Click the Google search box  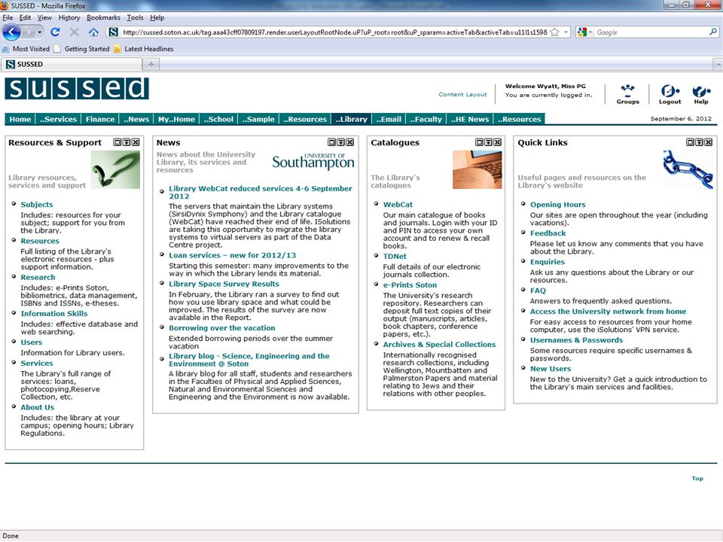651,32
